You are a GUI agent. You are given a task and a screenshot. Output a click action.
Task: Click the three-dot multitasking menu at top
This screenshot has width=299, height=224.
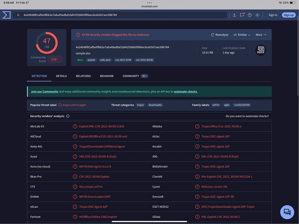[x=149, y=3]
